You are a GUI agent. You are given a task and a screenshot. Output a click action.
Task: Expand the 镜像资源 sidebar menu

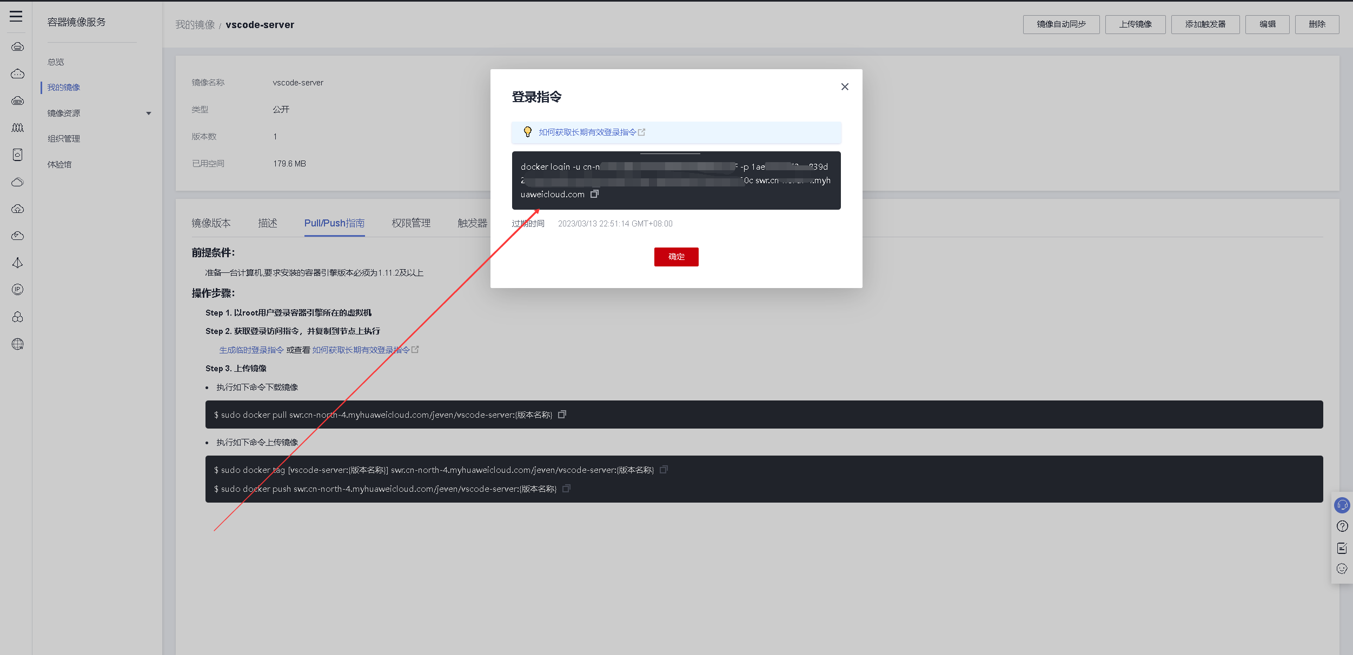point(149,113)
